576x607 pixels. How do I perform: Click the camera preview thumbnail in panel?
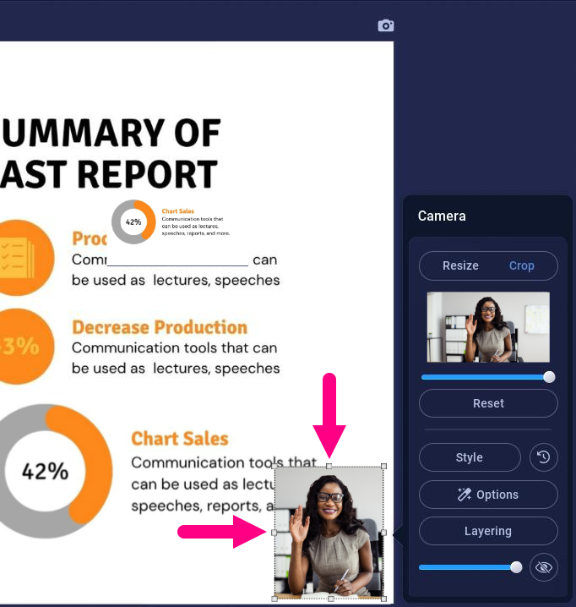point(488,327)
